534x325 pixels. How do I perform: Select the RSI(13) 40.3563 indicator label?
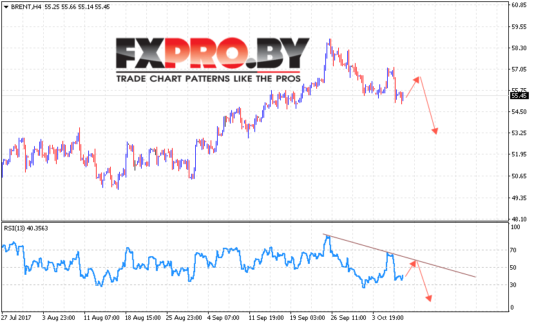(x=26, y=228)
